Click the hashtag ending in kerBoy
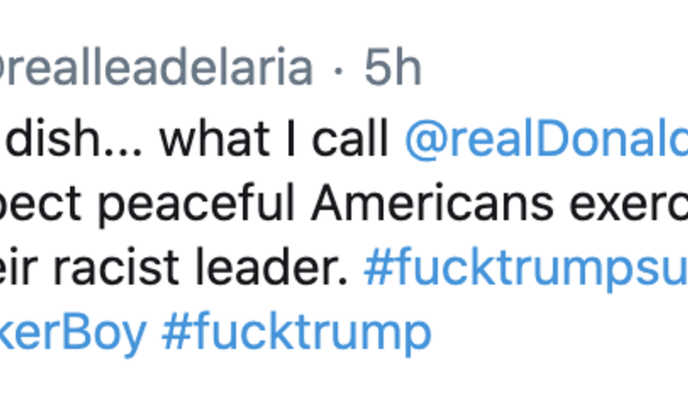The image size is (688, 393). (x=74, y=334)
